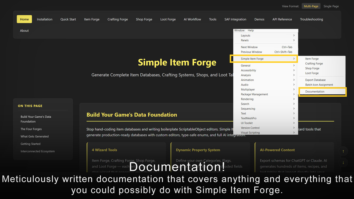Expand the Visual Scripting submenu
Viewport: 354px width, 199px height.
pyautogui.click(x=250, y=132)
